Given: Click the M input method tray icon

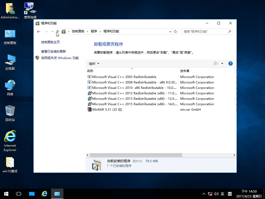Looking at the screenshot, I should (x=230, y=194).
